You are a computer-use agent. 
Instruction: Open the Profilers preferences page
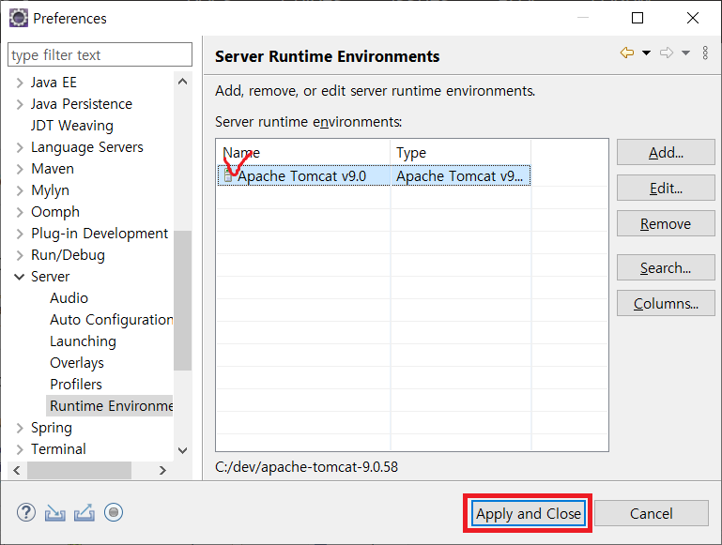click(76, 385)
